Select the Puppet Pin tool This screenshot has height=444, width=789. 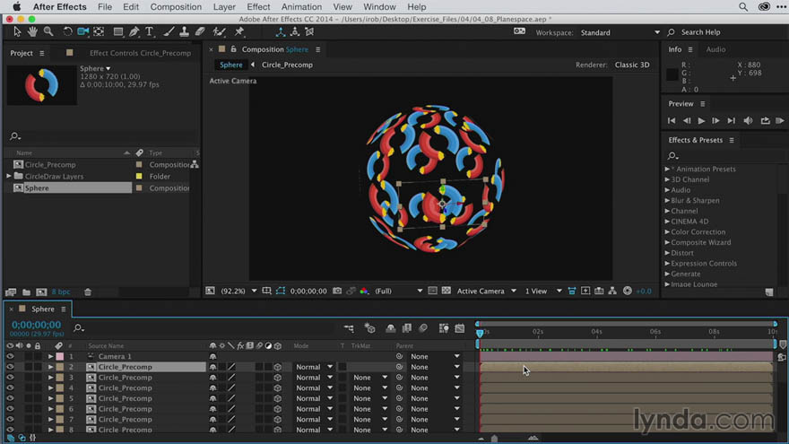coord(239,31)
